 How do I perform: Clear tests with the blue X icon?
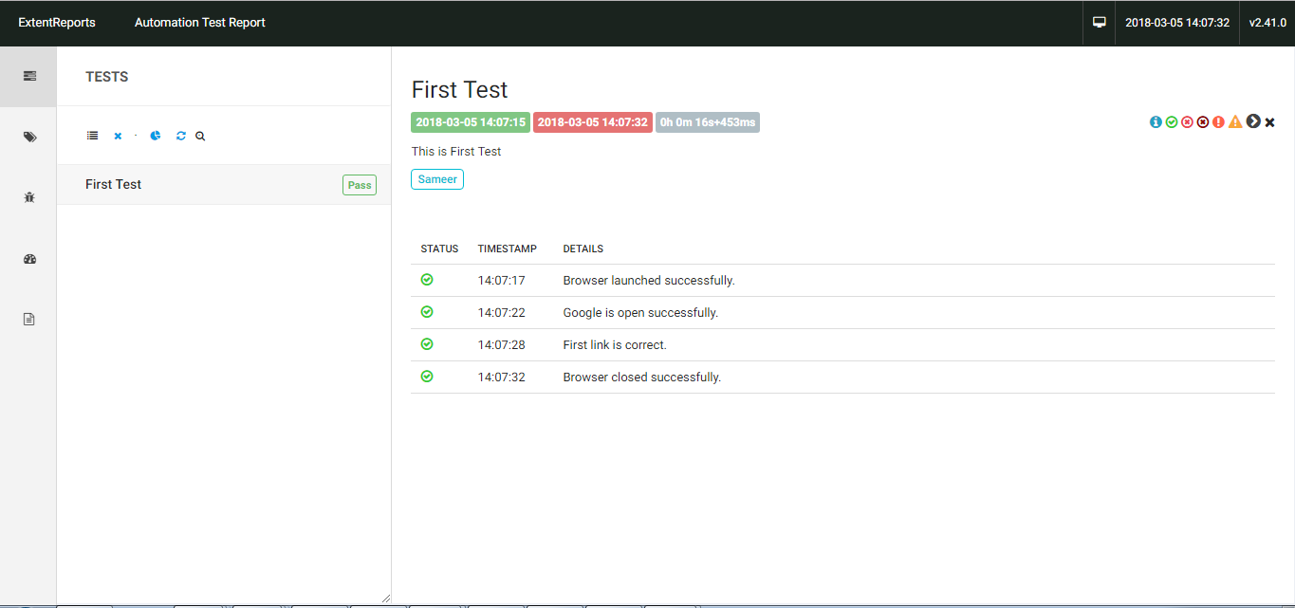(118, 136)
